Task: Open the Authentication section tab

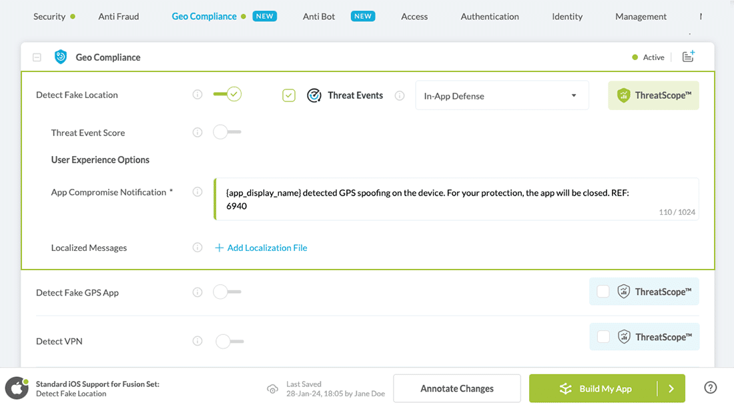Action: coord(489,16)
